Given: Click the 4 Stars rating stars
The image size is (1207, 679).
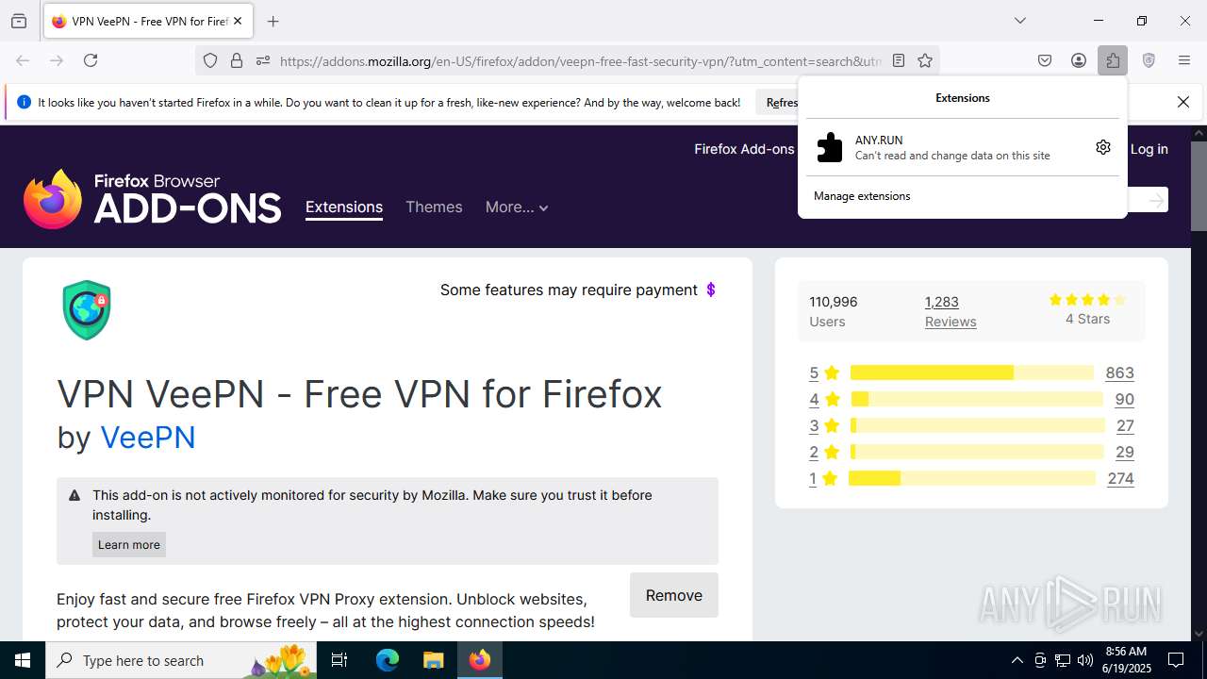Looking at the screenshot, I should [1087, 300].
